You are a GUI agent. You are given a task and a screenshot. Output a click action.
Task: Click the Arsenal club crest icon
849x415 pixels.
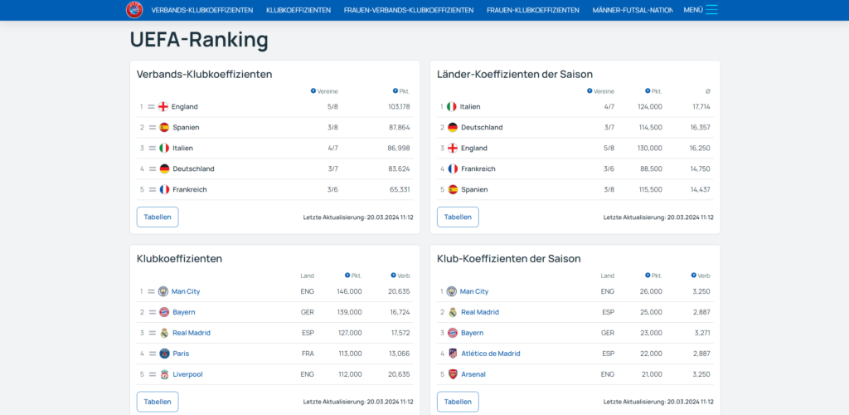(453, 374)
